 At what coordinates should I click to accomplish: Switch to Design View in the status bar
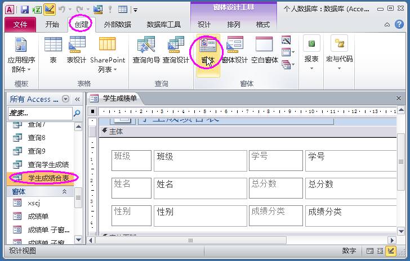coord(391,251)
